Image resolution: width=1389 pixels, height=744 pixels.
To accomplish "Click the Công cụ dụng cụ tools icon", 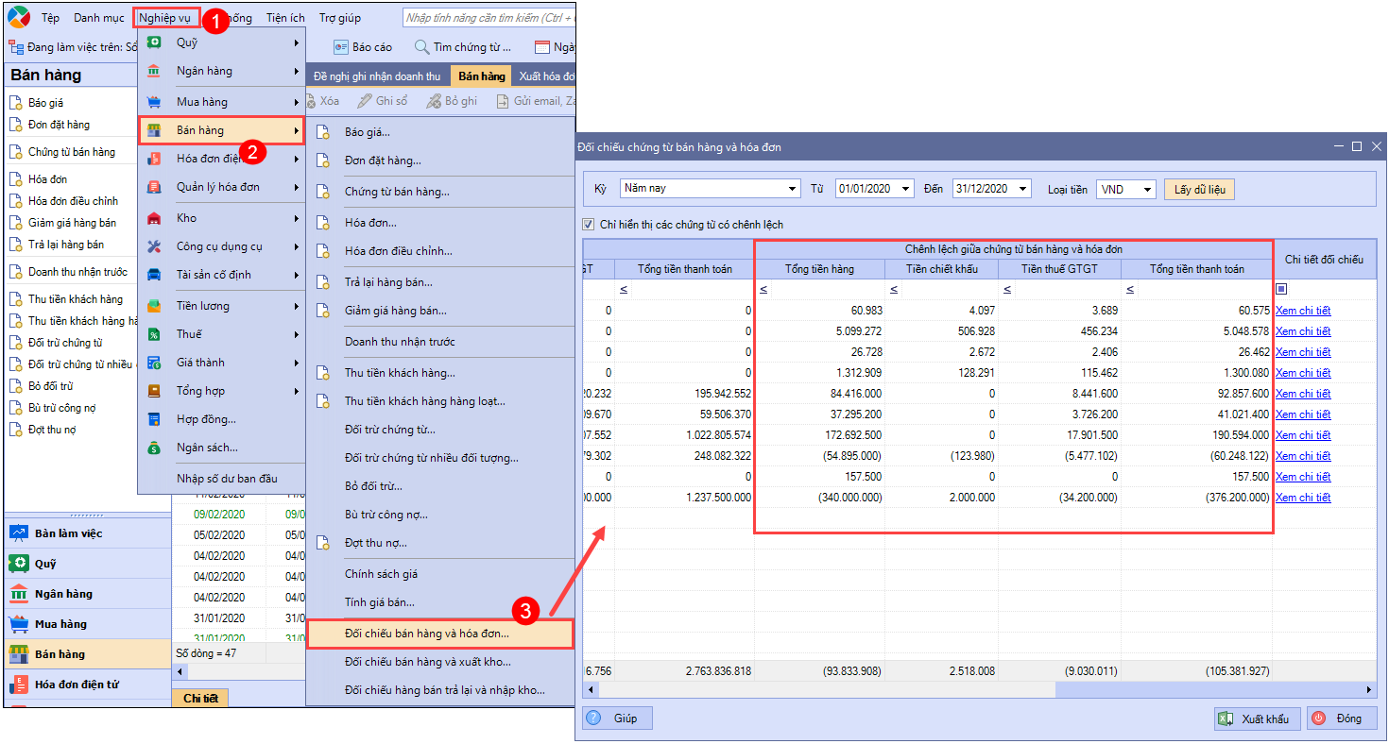I will click(x=155, y=246).
